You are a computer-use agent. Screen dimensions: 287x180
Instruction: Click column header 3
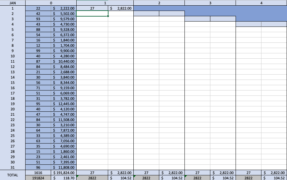click(x=210, y=3)
